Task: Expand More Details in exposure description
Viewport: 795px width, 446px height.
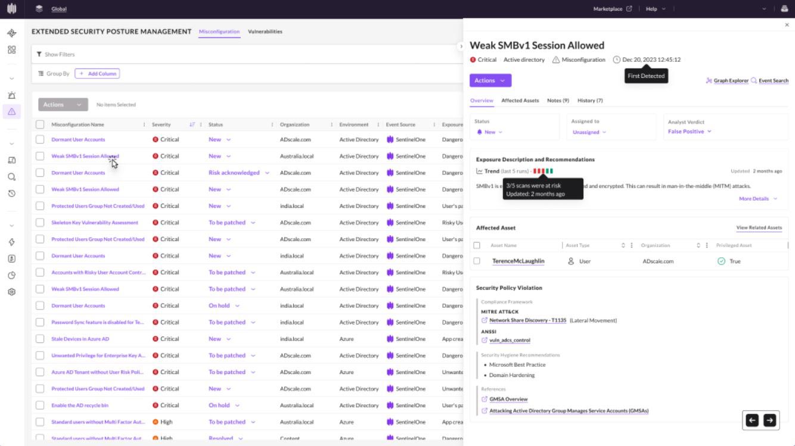Action: pyautogui.click(x=758, y=199)
